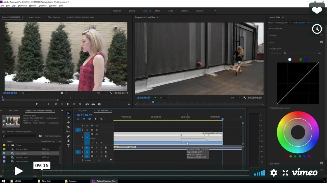Open the Effect Controls tab
This screenshot has height=183, width=327.
pos(54,17)
